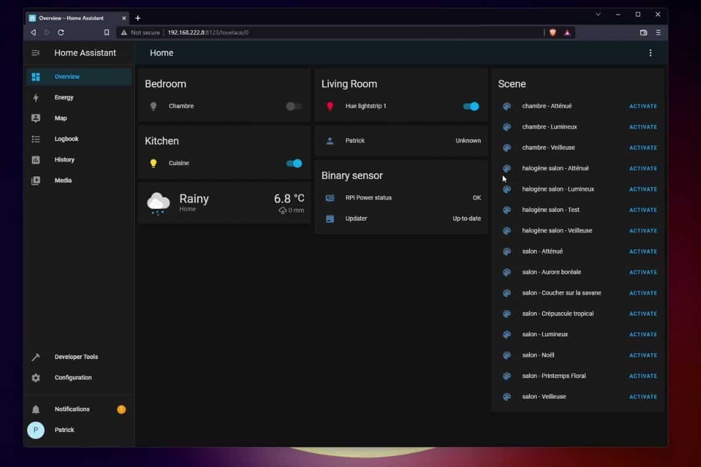The width and height of the screenshot is (701, 467).
Task: Click the red Hue lightstrip bulb icon
Action: pos(330,106)
